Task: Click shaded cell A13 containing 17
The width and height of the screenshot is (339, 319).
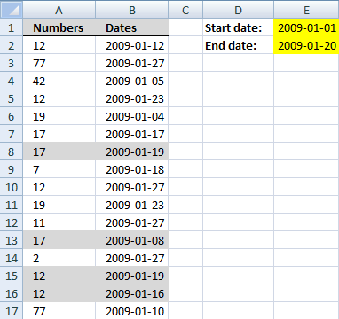Action: tap(59, 240)
